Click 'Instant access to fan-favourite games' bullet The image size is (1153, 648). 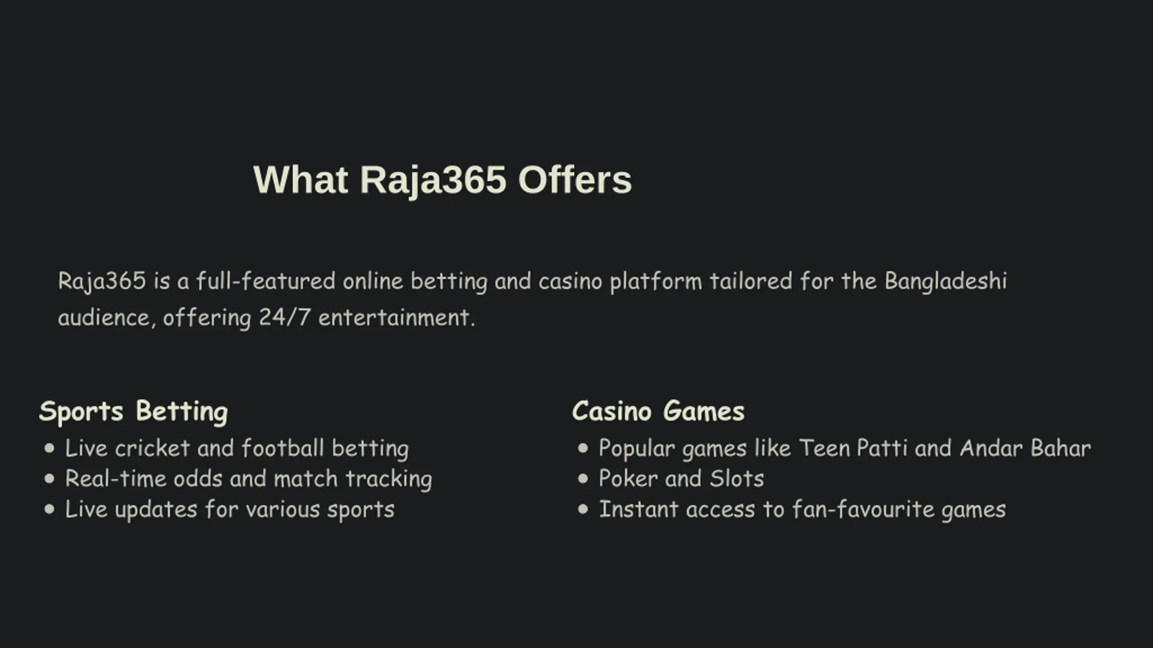802,509
